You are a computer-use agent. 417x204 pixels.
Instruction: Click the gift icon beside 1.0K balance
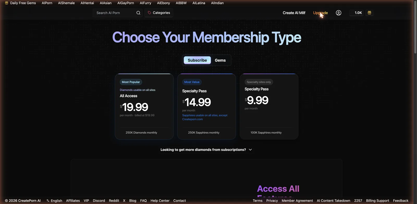point(369,13)
